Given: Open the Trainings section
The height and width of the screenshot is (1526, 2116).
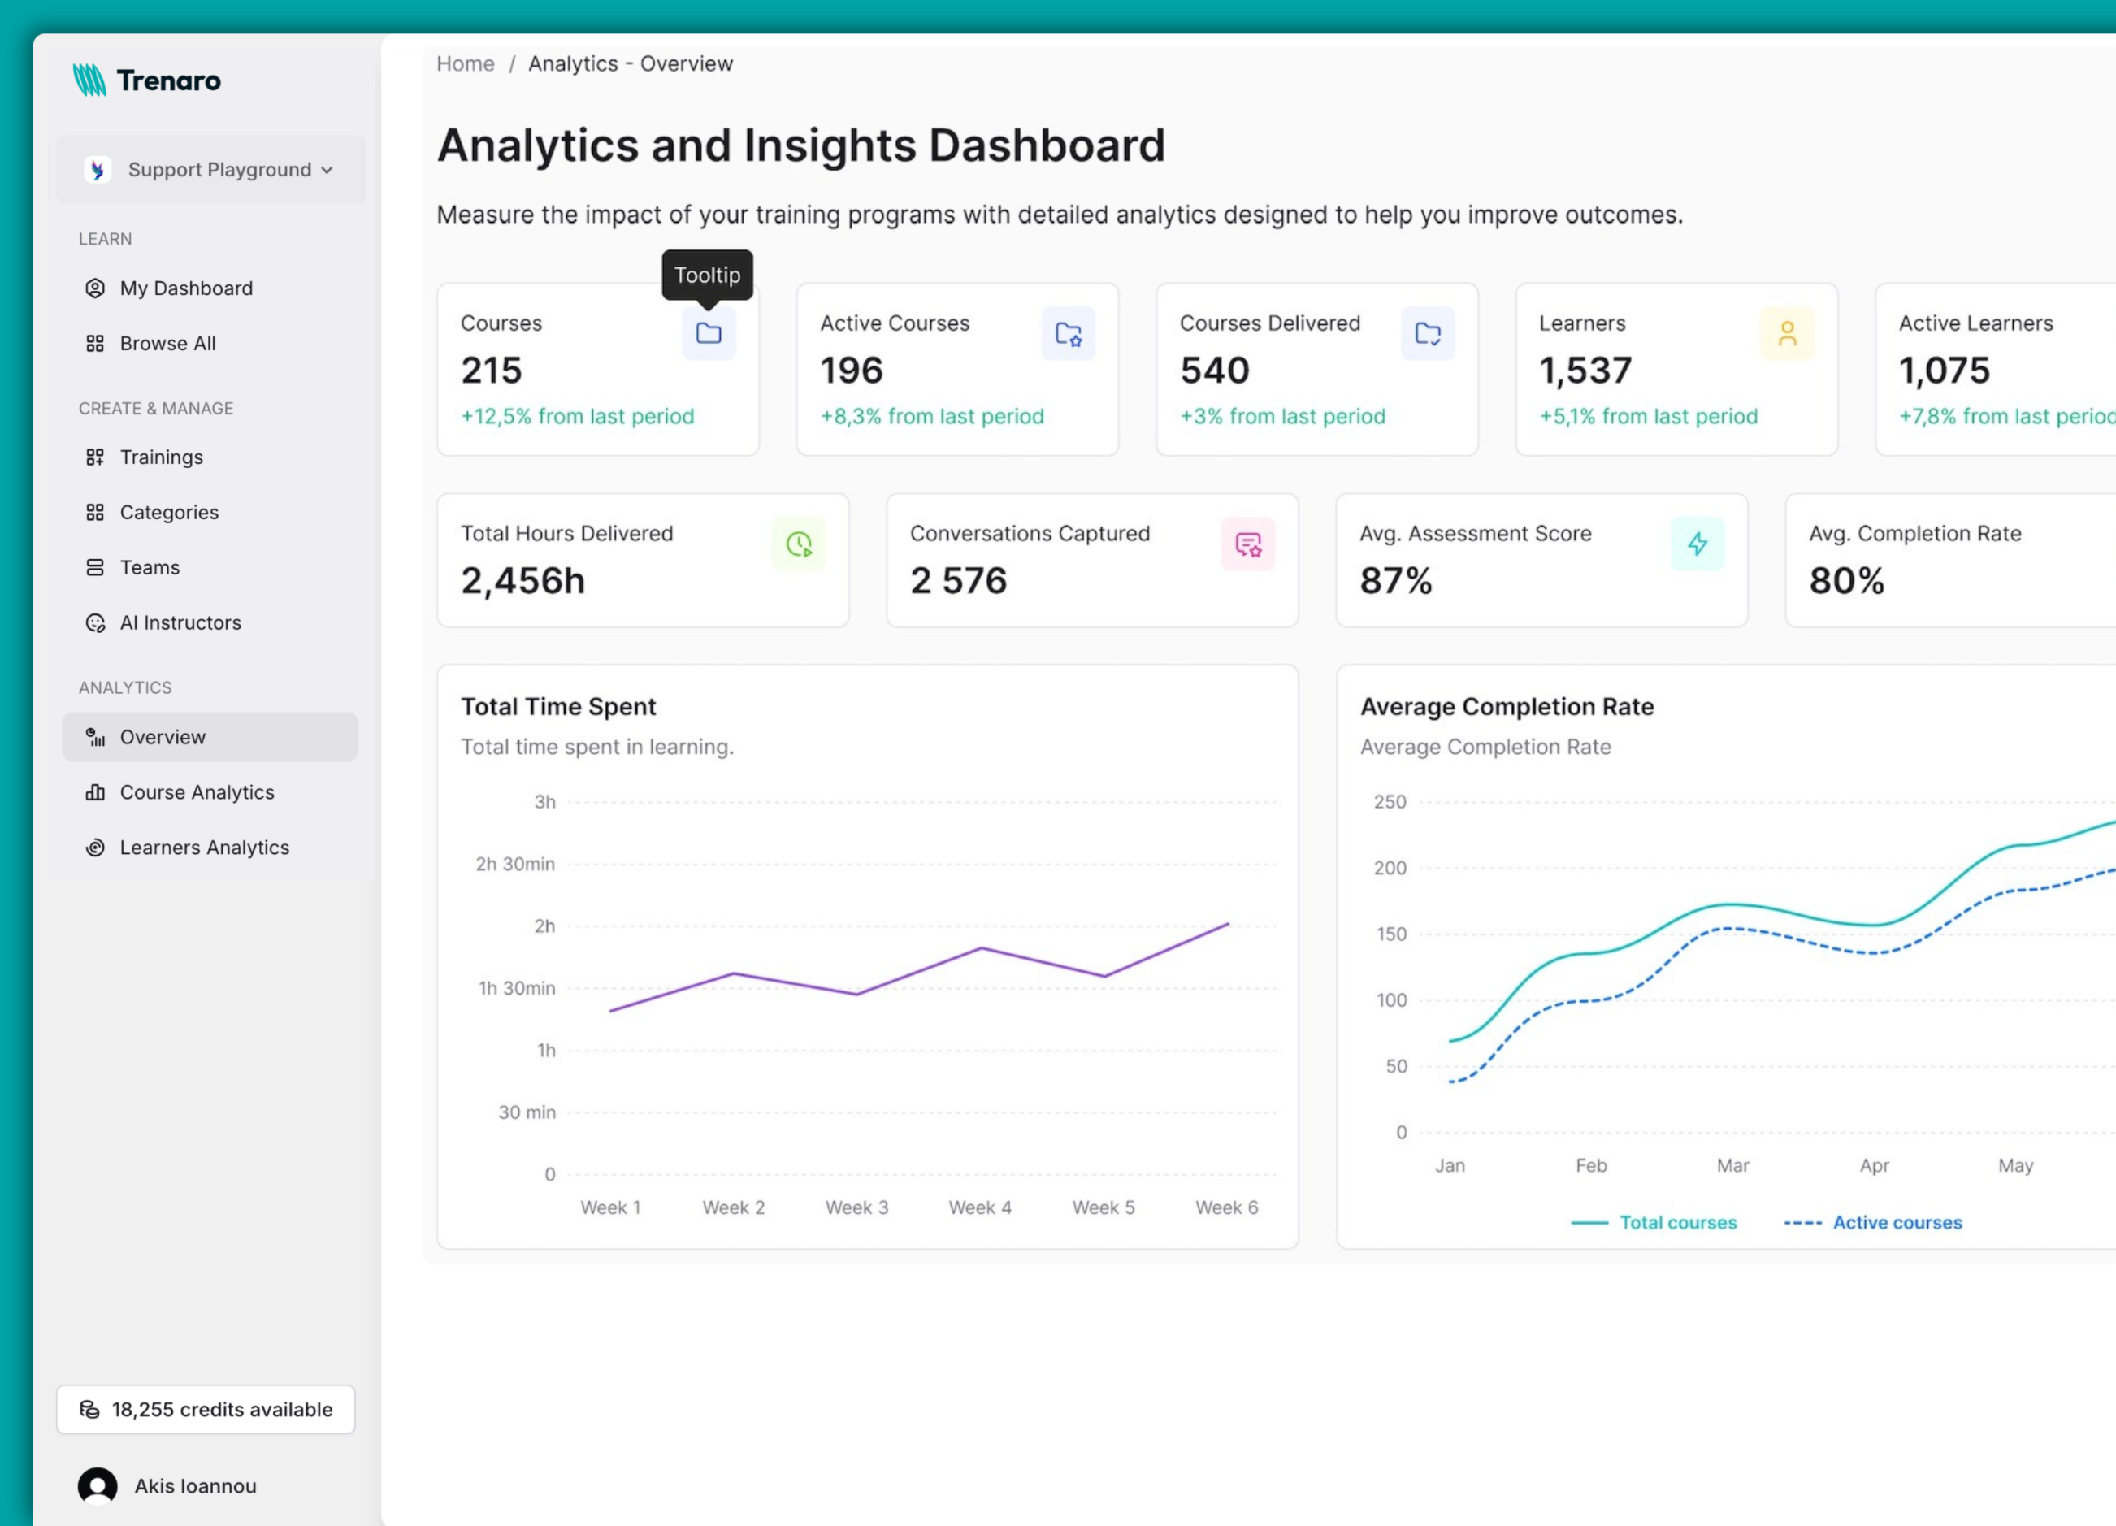Looking at the screenshot, I should coord(160,457).
